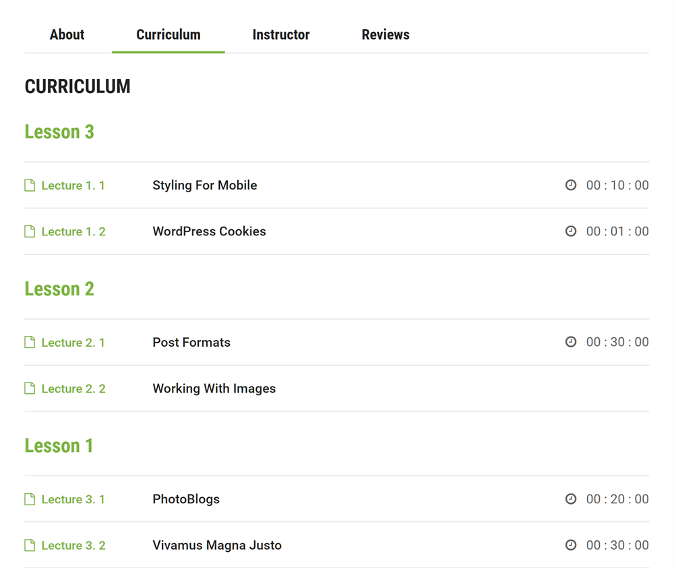674x568 pixels.
Task: Click the document icon beside Lecture 3.1
Action: pos(30,499)
